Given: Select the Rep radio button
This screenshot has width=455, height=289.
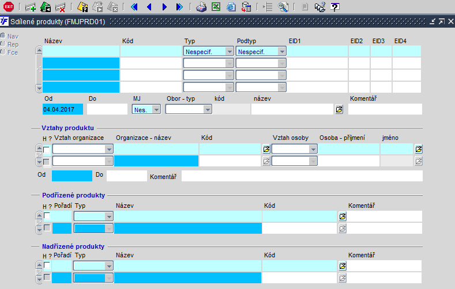Looking at the screenshot, I should click(3, 44).
